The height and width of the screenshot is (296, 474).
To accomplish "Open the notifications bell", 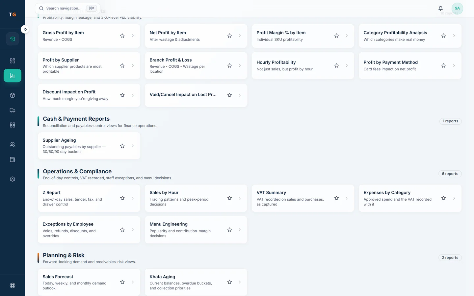I will [x=440, y=8].
